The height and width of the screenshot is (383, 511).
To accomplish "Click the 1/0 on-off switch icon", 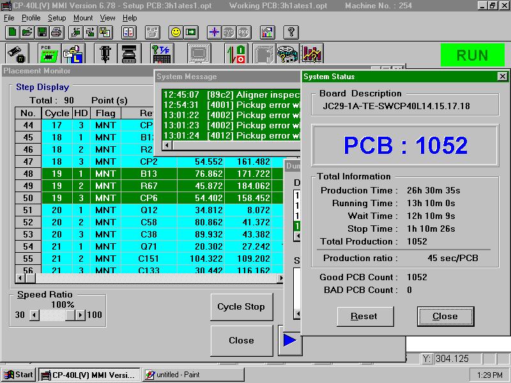I will 236,54.
